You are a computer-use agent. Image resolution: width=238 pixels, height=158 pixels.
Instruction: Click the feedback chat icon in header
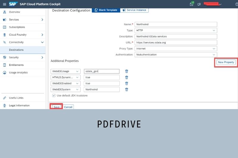pyautogui.click(x=199, y=4)
